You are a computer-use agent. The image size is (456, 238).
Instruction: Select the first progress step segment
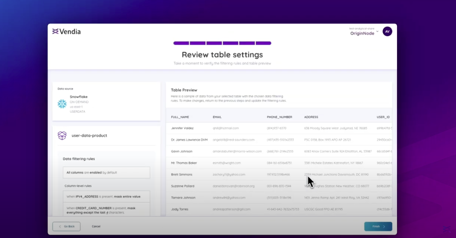(181, 43)
